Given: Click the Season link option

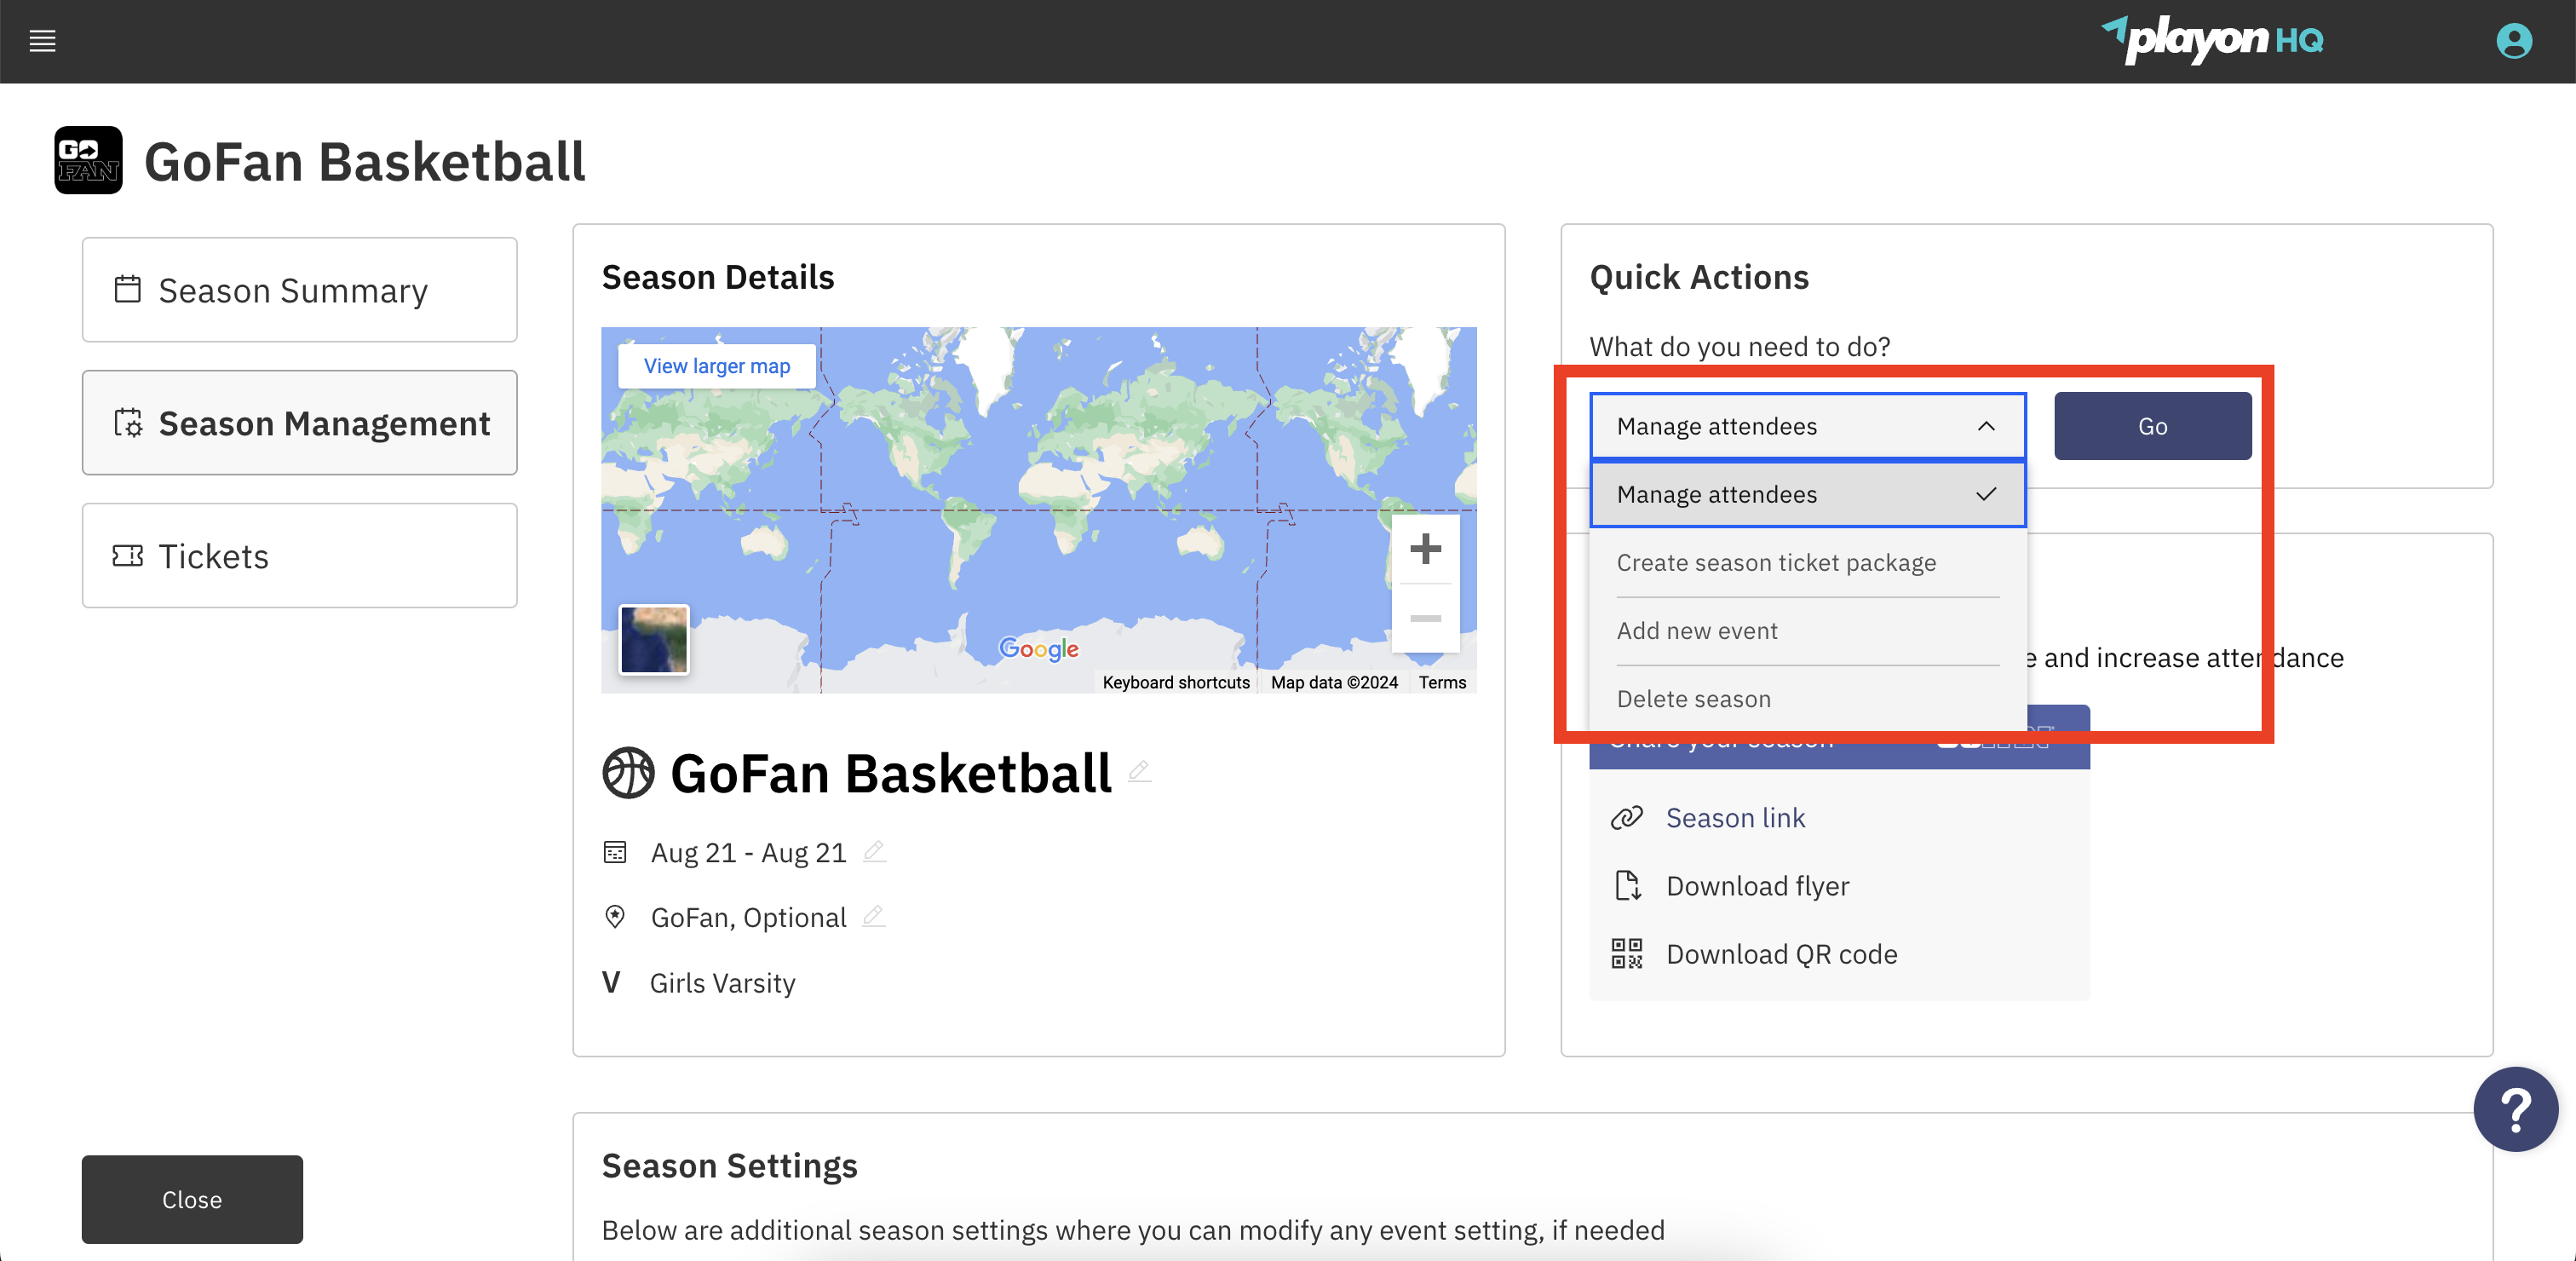Looking at the screenshot, I should [1735, 818].
